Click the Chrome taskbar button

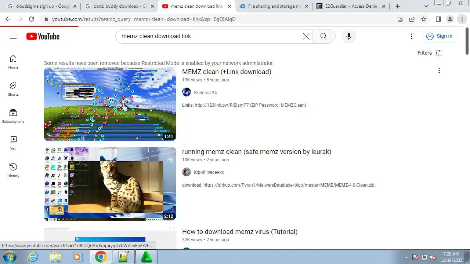click(101, 257)
